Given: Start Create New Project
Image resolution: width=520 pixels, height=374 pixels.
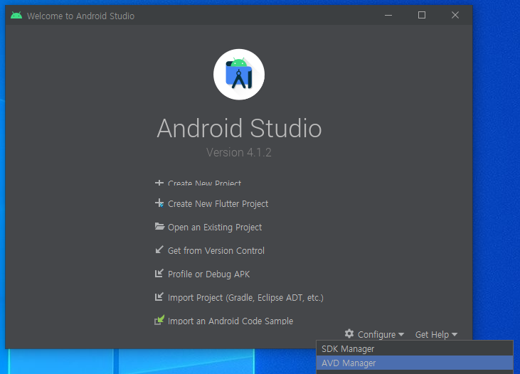Looking at the screenshot, I should coord(204,183).
